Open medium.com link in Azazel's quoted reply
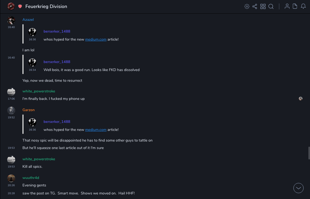Image resolution: width=310 pixels, height=199 pixels. (x=96, y=40)
